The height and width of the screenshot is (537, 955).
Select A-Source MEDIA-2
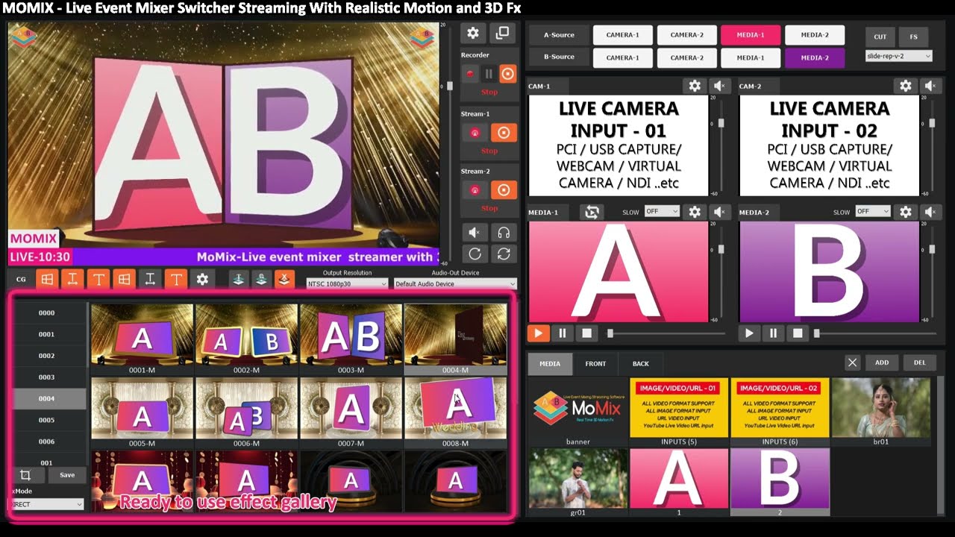coord(815,35)
